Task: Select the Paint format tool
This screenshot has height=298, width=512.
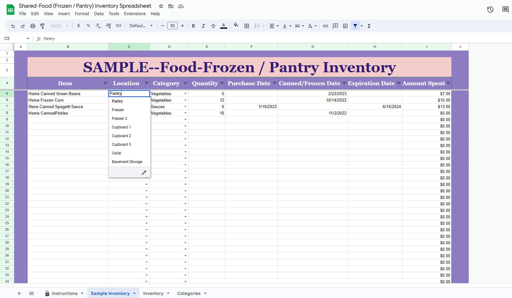Action: pos(42,26)
